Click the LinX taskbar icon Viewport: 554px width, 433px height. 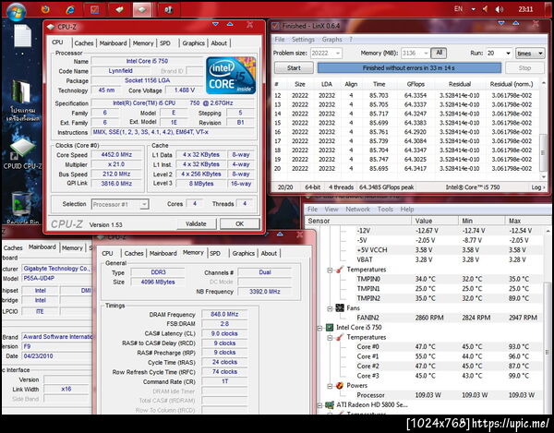94,9
